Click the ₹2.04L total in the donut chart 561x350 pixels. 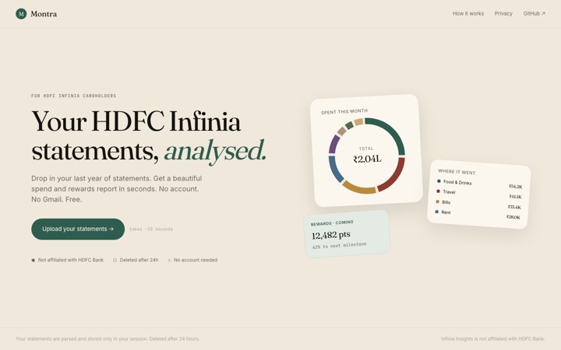(x=367, y=159)
